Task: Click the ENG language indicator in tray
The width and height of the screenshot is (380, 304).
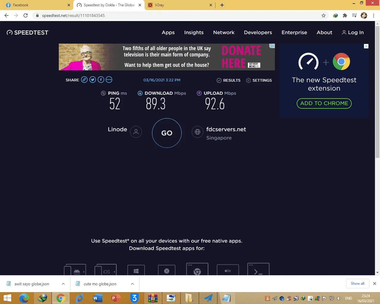Action: pos(349,298)
